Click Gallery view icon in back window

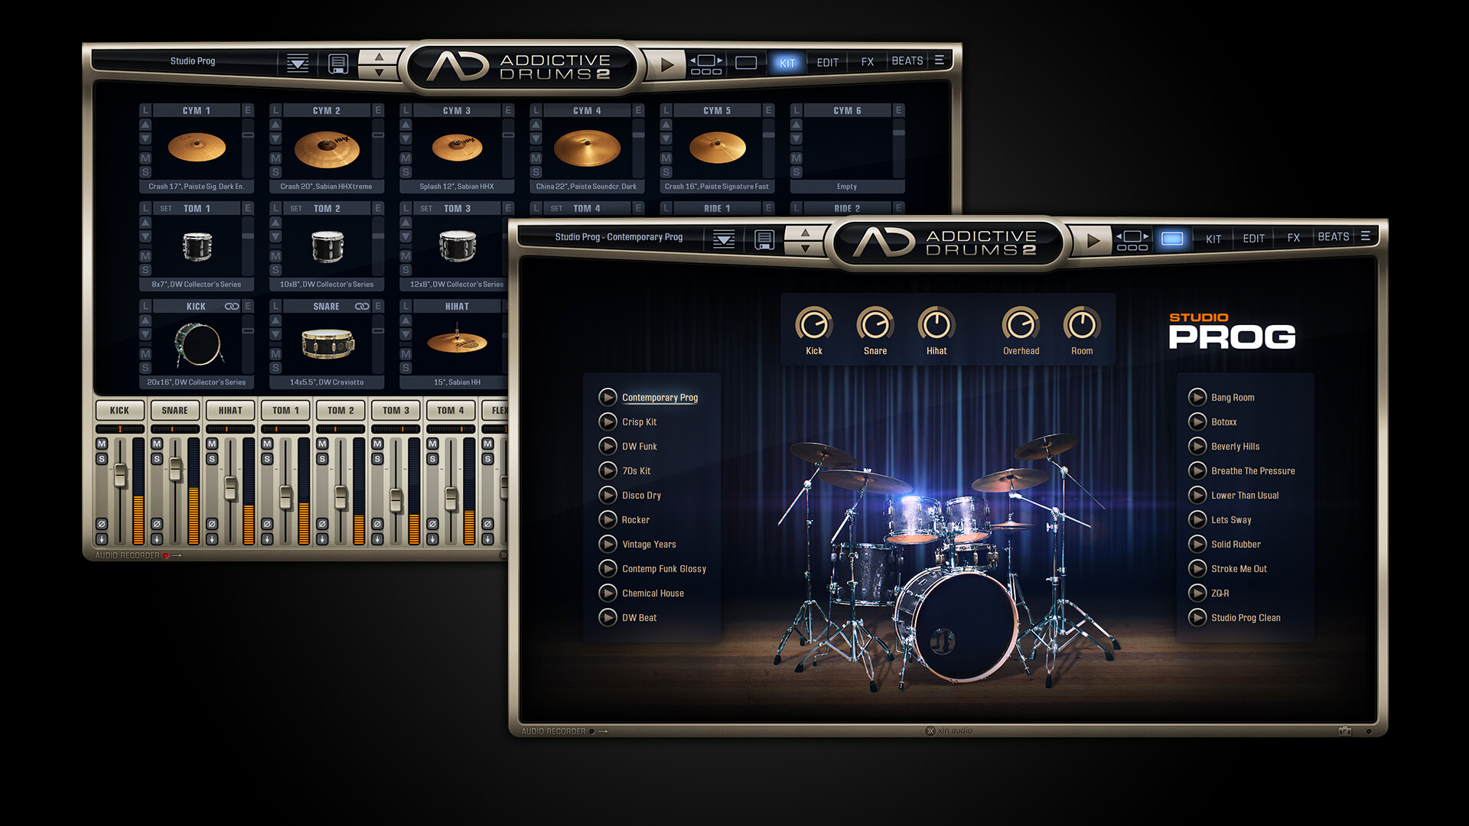tap(746, 63)
